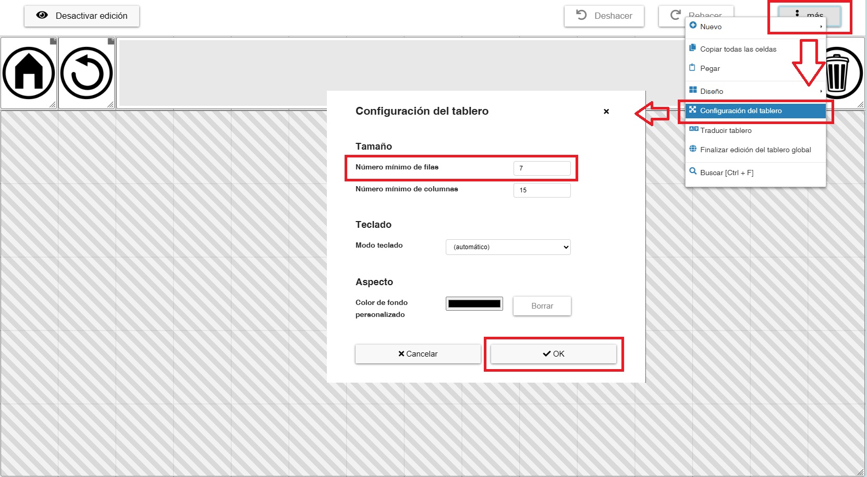
Task: Expand the Modo teclado dropdown
Action: coord(508,247)
